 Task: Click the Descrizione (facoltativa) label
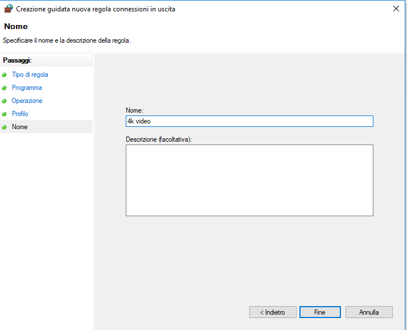click(x=159, y=139)
